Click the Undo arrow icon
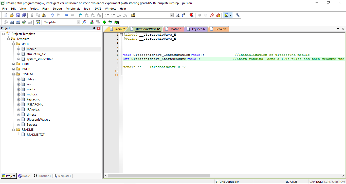Screen dimensions: 346x184 tap(52, 15)
